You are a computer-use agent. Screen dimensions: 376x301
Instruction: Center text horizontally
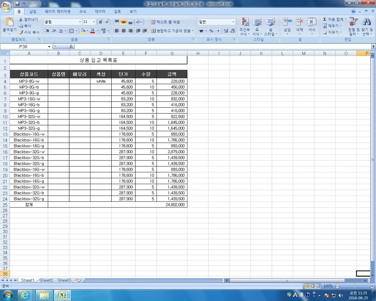click(x=123, y=31)
